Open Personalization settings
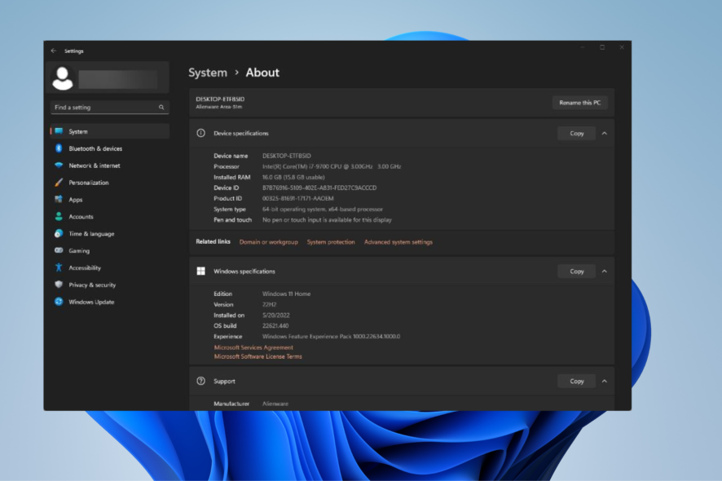The image size is (722, 481). (109, 183)
